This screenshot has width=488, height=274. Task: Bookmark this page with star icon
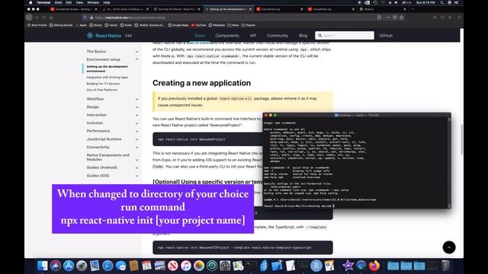[x=402, y=18]
